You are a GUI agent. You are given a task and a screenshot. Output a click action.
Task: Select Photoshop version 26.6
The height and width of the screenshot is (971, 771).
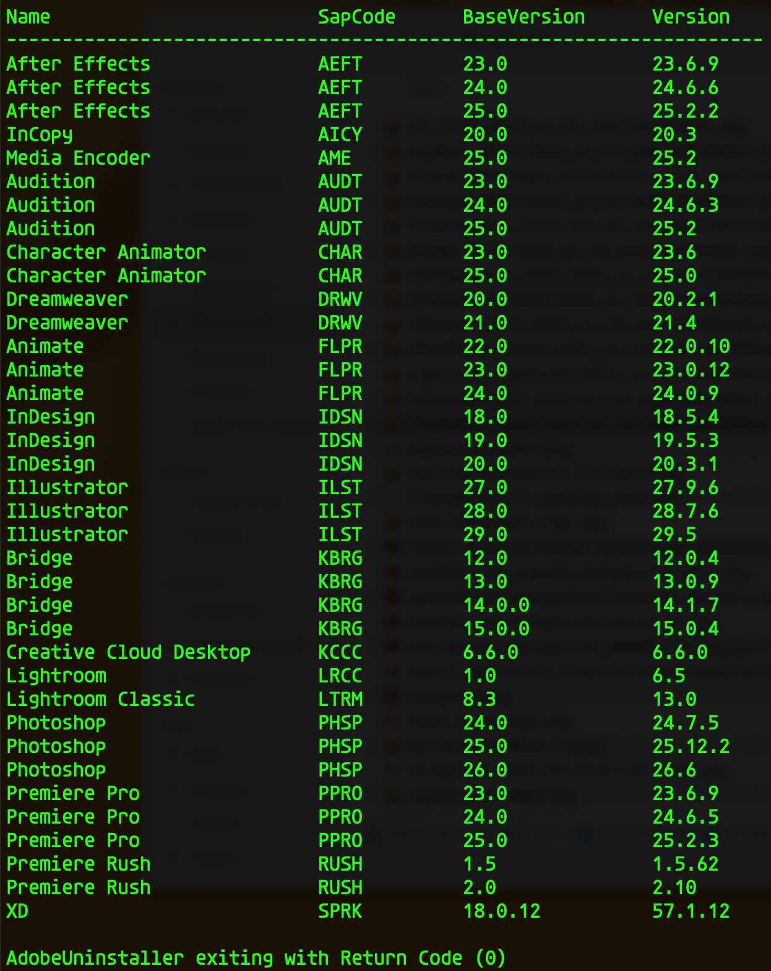(674, 770)
